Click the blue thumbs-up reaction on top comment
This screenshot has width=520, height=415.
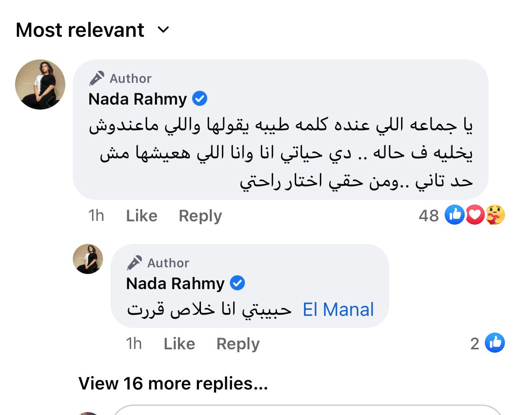pyautogui.click(x=454, y=215)
